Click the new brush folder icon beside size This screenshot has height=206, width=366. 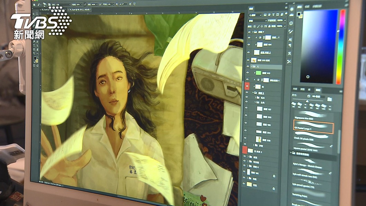coord(329,99)
